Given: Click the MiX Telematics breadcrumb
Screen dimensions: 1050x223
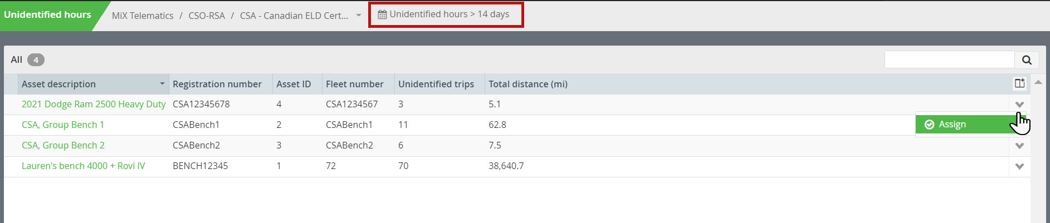Looking at the screenshot, I should tap(143, 16).
